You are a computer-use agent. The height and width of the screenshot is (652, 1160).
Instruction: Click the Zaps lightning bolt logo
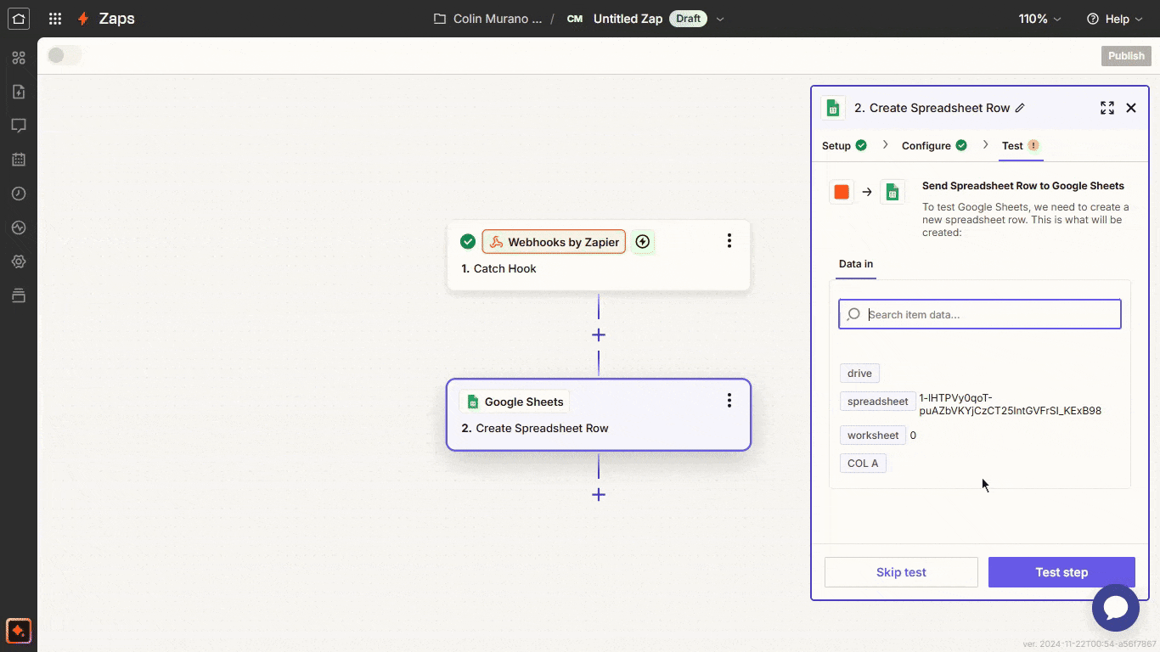coord(83,19)
